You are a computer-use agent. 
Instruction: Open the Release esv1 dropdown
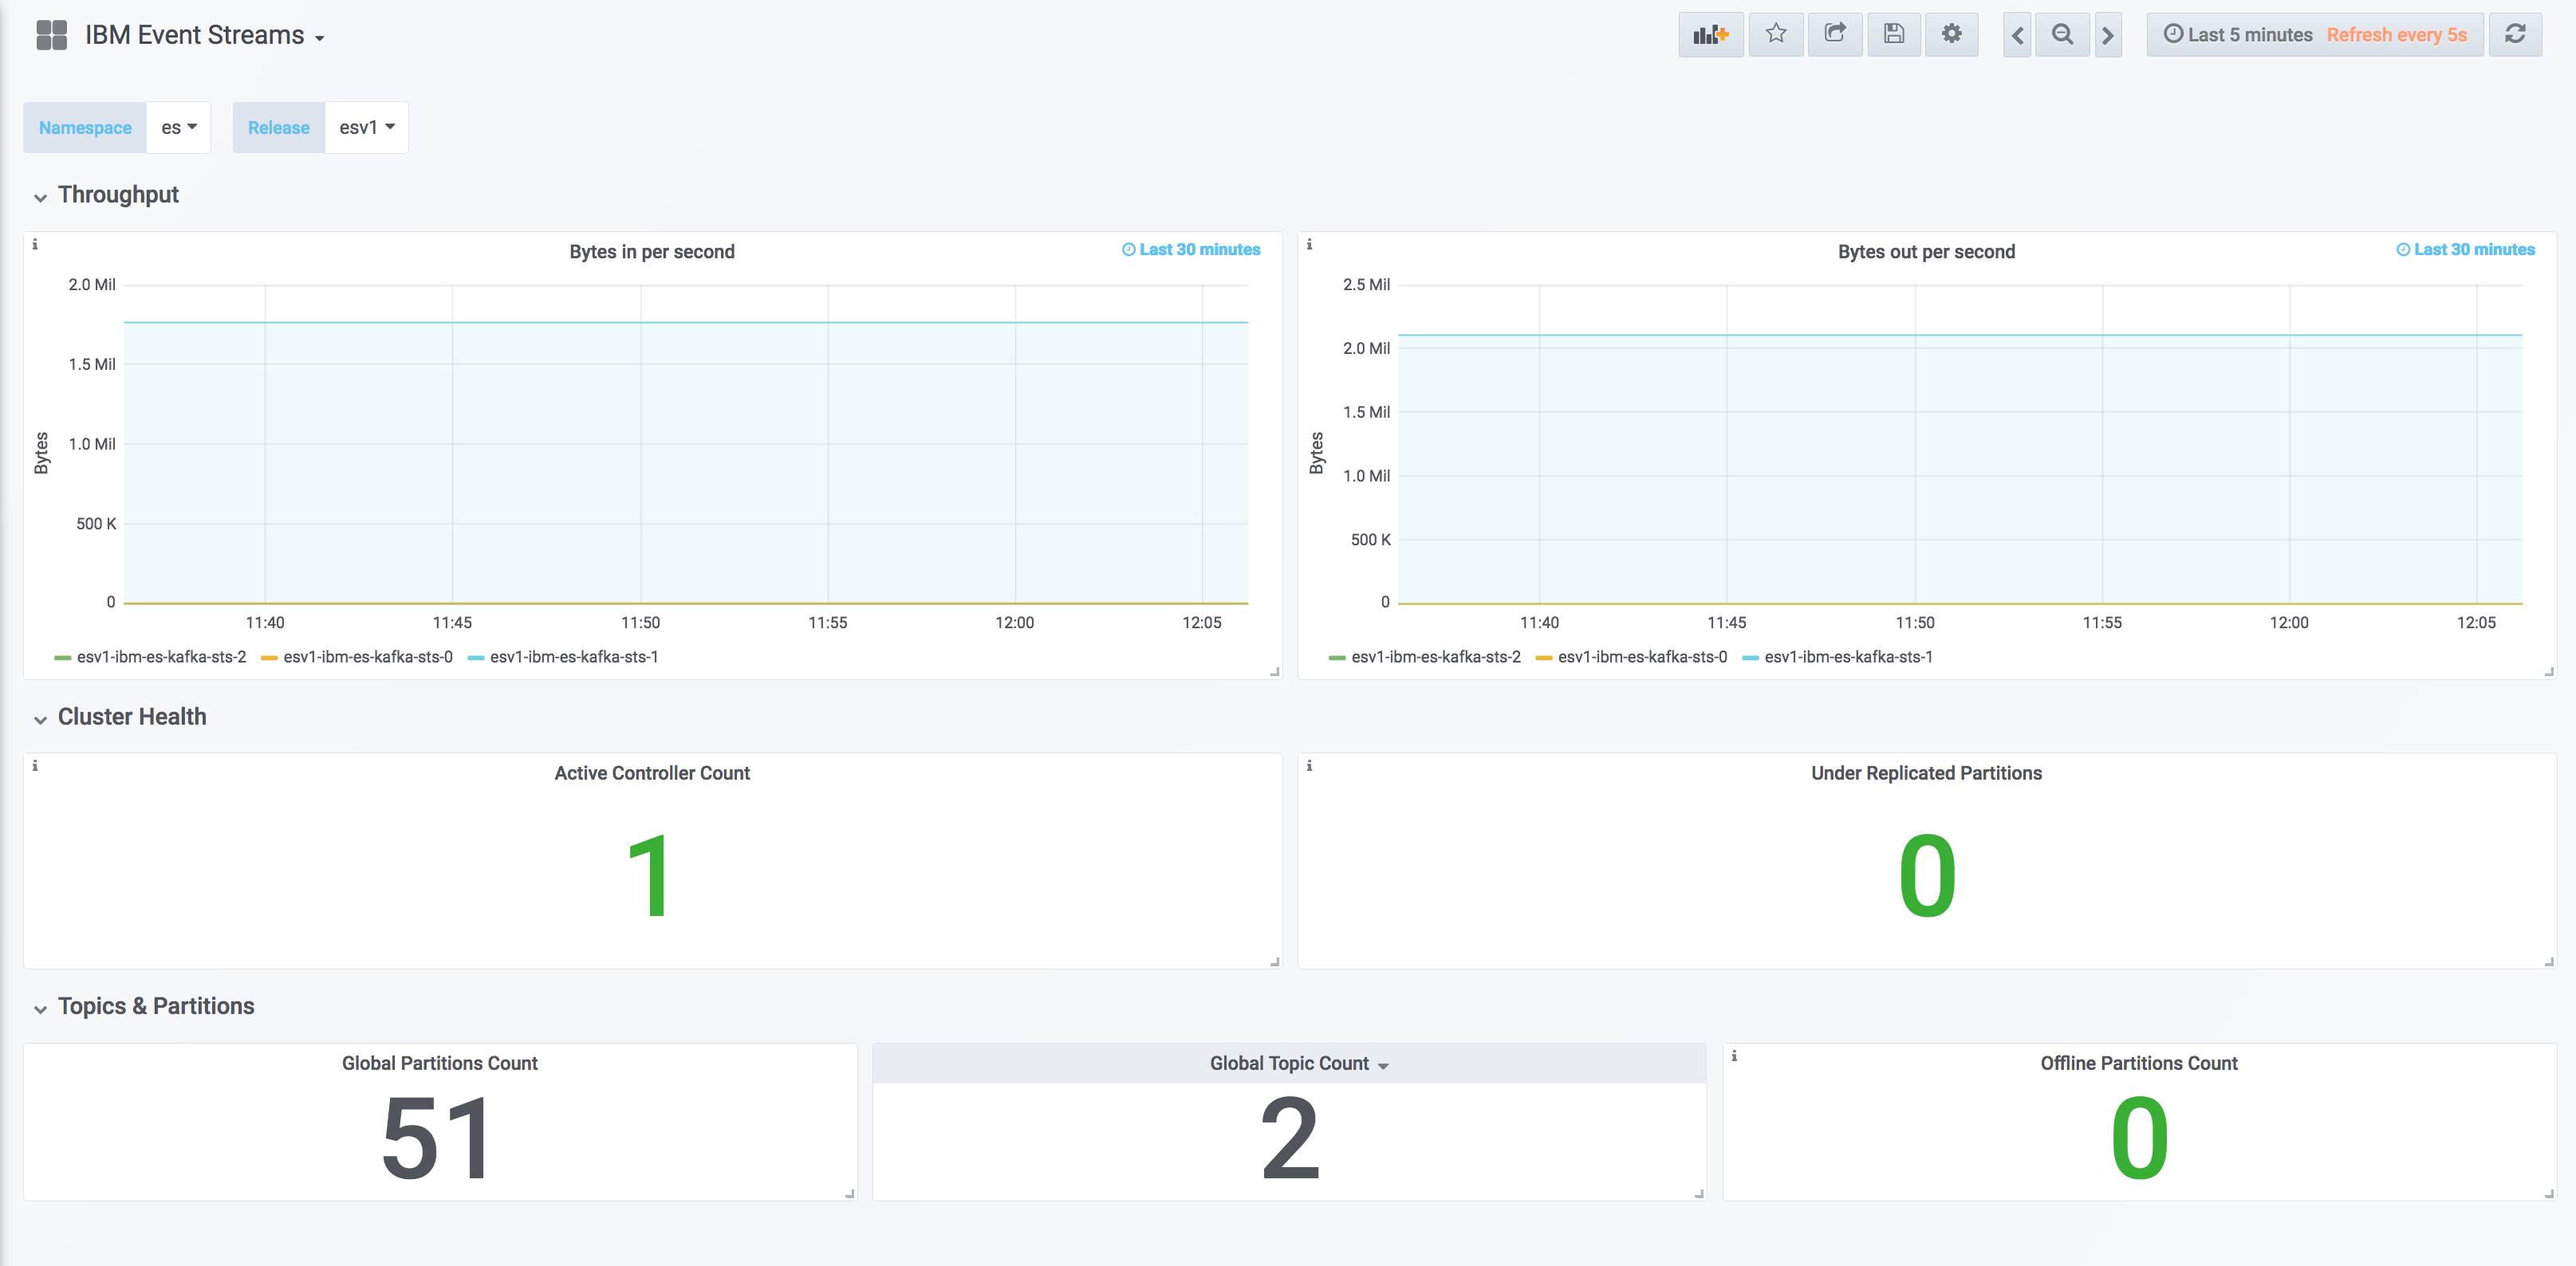(366, 127)
